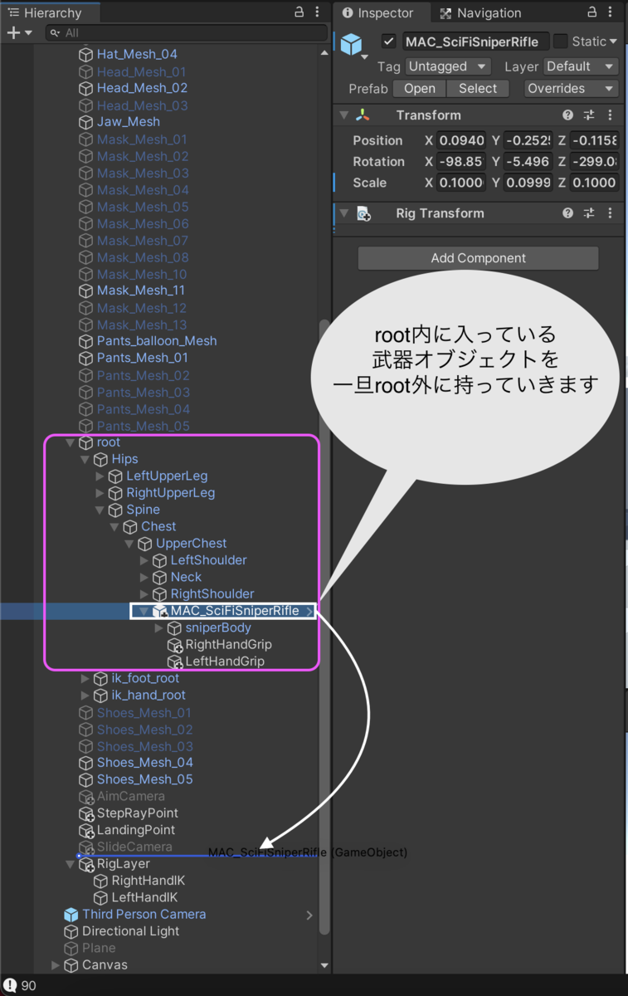Open Rig Transform three-dot menu
The image size is (628, 996).
pos(610,213)
